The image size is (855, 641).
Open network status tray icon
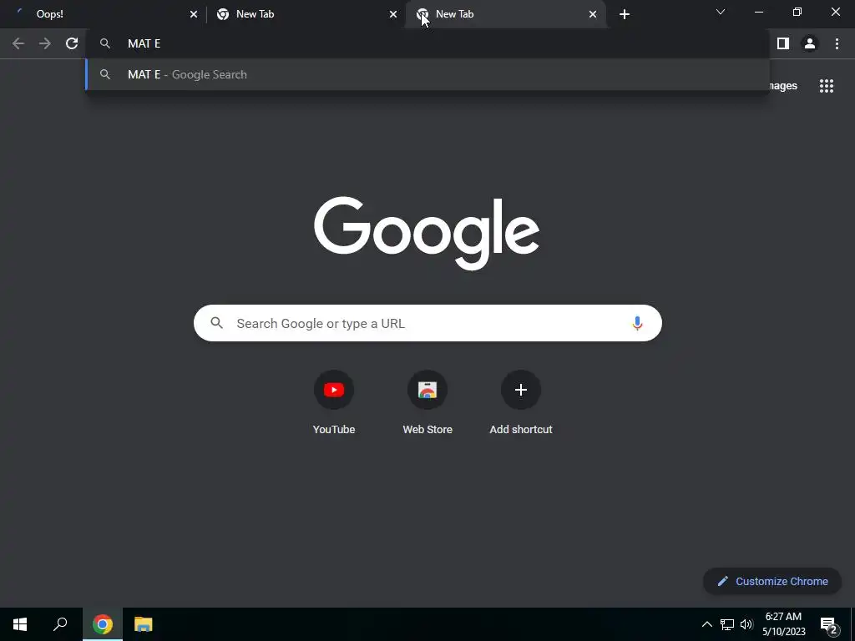point(727,624)
